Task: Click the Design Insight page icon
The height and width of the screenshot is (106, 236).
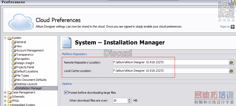Action: click(x=14, y=63)
